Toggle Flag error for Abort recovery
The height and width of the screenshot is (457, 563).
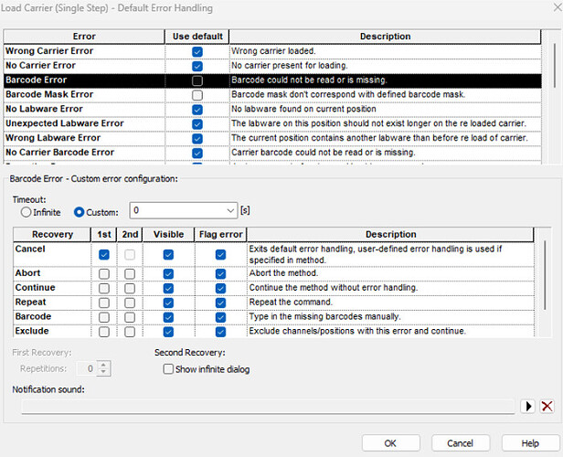(220, 274)
